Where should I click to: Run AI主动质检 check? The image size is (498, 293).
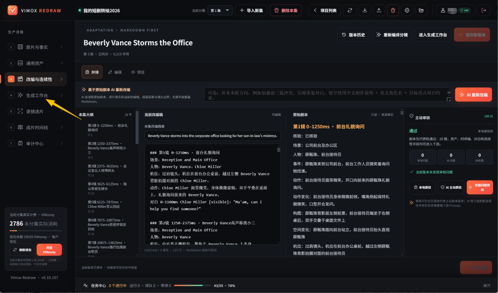(x=451, y=188)
